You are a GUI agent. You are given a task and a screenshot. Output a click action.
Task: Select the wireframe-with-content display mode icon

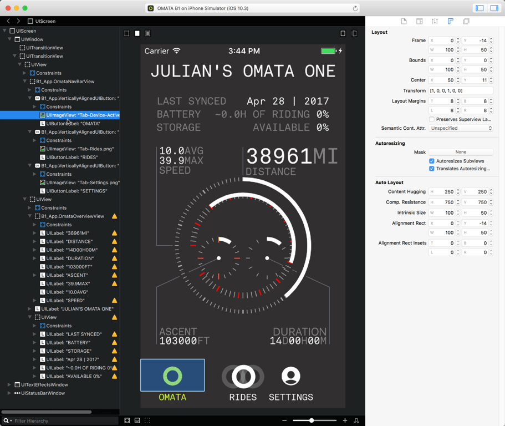tap(147, 33)
